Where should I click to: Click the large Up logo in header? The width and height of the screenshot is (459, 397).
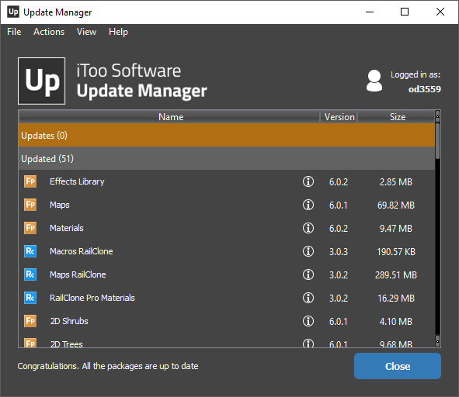coord(42,81)
